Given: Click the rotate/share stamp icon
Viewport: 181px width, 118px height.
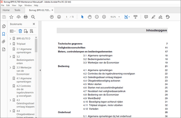Looking at the screenshot, I should pyautogui.click(x=168, y=17).
